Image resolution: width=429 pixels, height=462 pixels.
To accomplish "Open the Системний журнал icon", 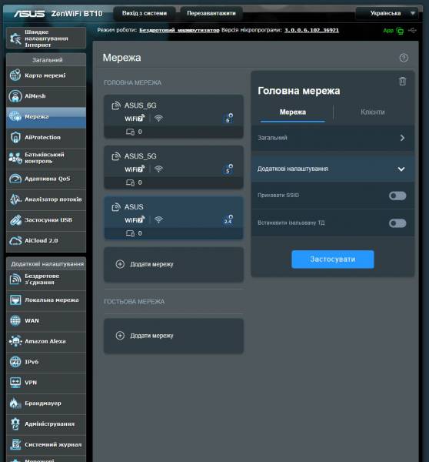I will [15, 444].
